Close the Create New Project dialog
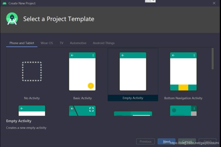 214,3
